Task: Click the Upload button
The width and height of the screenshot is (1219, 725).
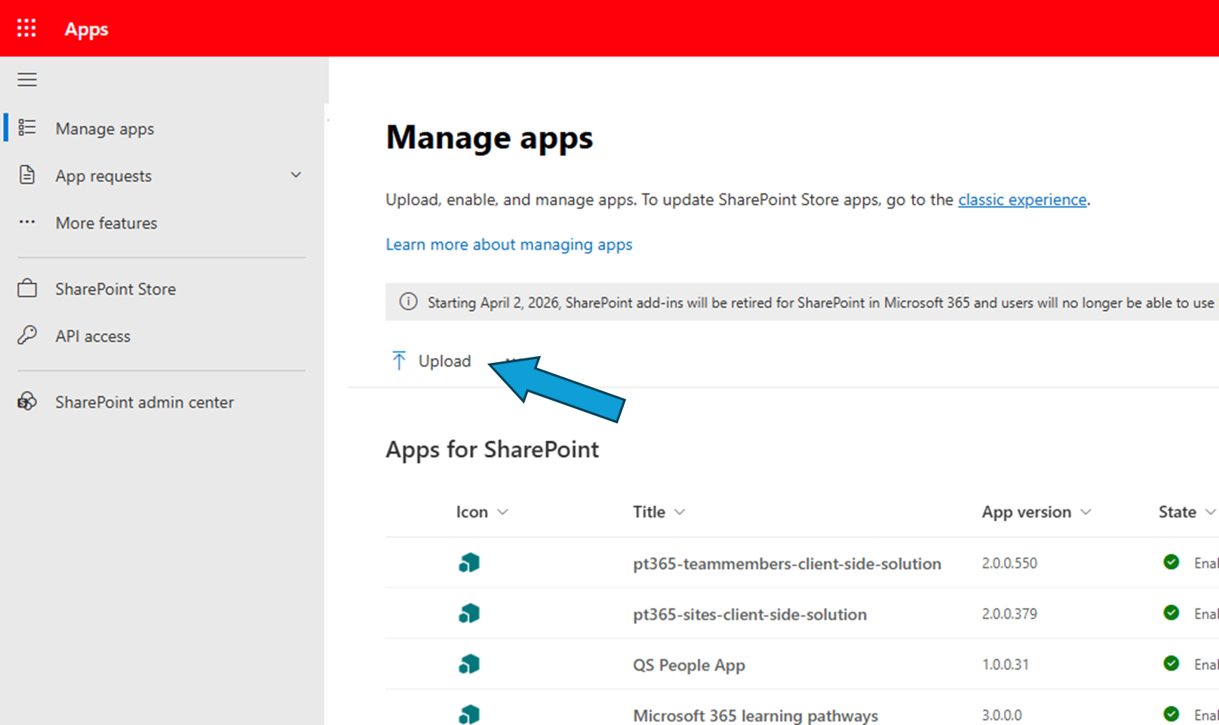Action: tap(431, 361)
